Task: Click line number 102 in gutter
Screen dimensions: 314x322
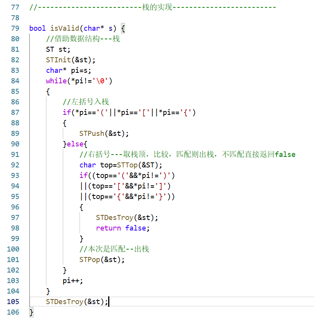Action: tap(13, 270)
